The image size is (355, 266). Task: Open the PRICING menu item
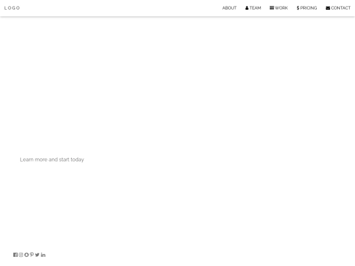(x=307, y=8)
